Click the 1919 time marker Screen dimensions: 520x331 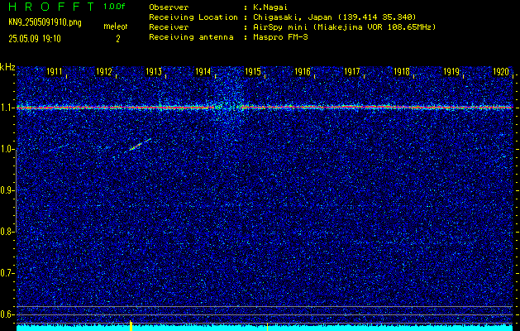coord(451,72)
